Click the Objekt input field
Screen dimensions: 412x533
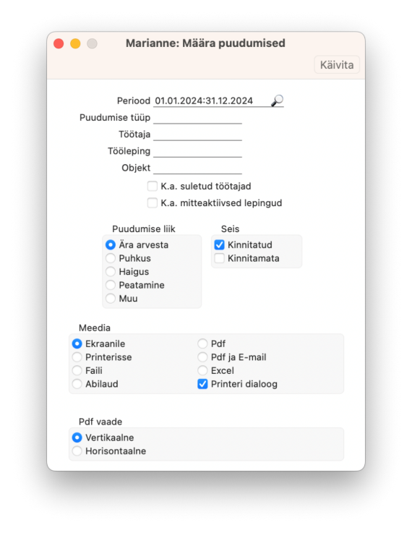click(x=197, y=168)
